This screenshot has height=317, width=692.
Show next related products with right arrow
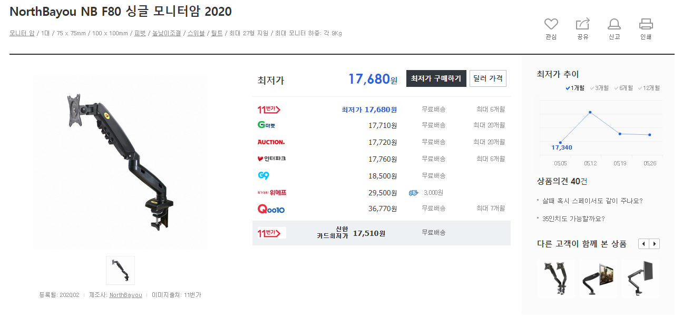pyautogui.click(x=654, y=244)
